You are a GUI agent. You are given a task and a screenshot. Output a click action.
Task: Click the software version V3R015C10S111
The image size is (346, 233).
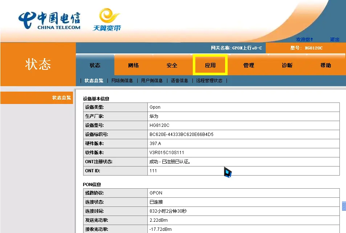pos(167,152)
